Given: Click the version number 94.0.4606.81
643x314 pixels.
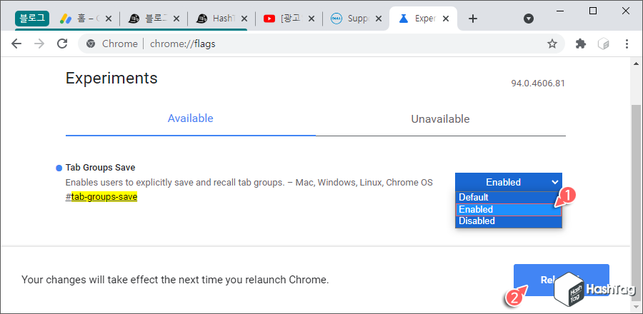Looking at the screenshot, I should 538,83.
